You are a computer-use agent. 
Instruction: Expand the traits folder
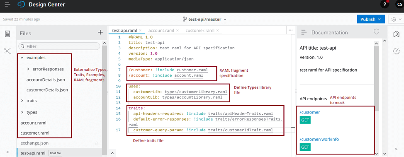(22, 101)
